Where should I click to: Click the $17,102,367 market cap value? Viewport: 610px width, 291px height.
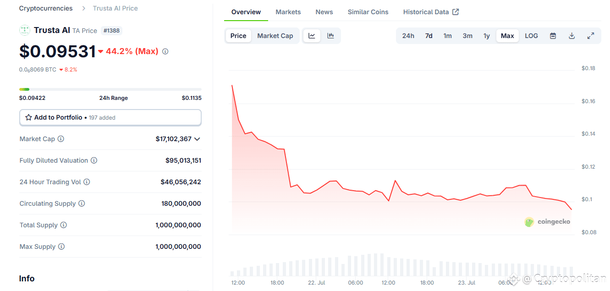pyautogui.click(x=174, y=139)
